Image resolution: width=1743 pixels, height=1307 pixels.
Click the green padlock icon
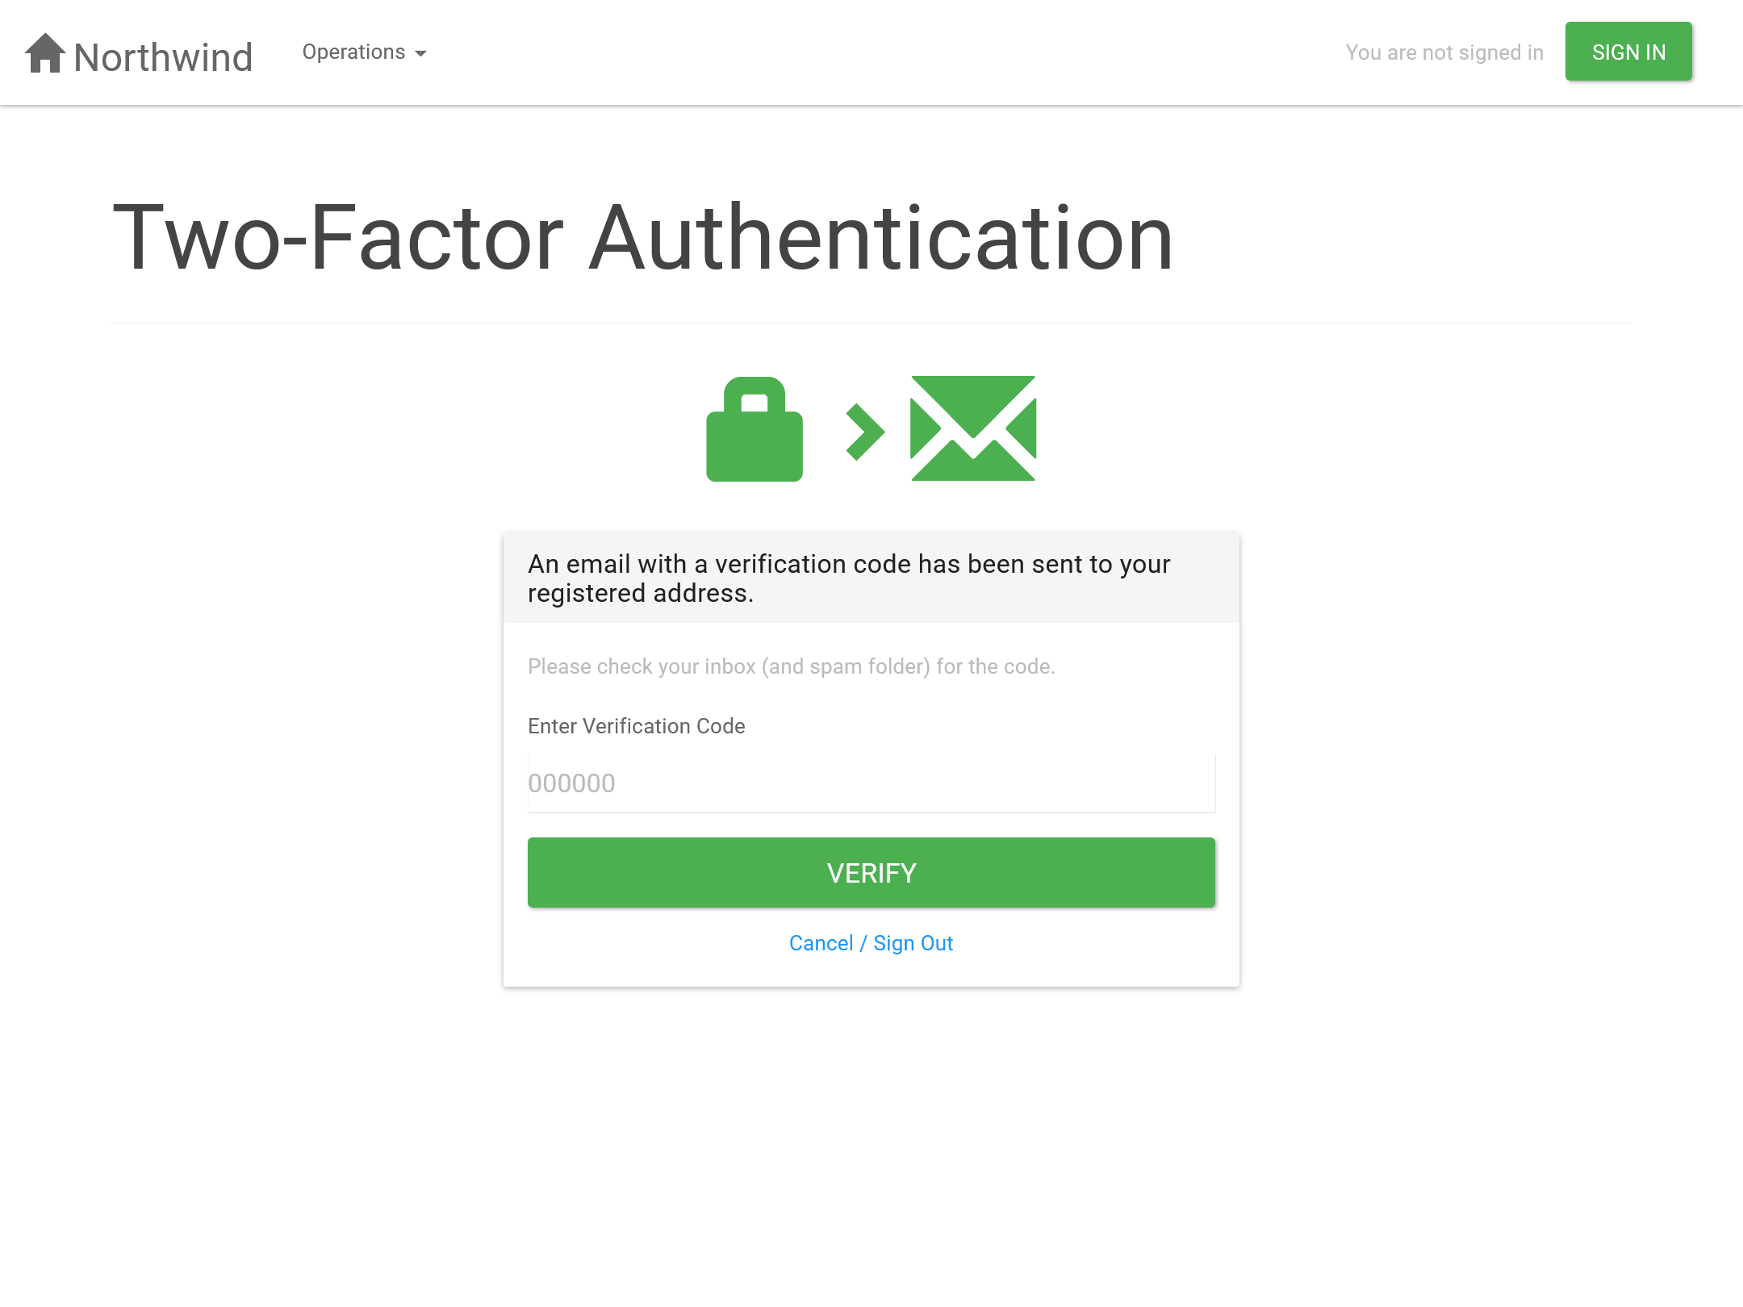(754, 430)
